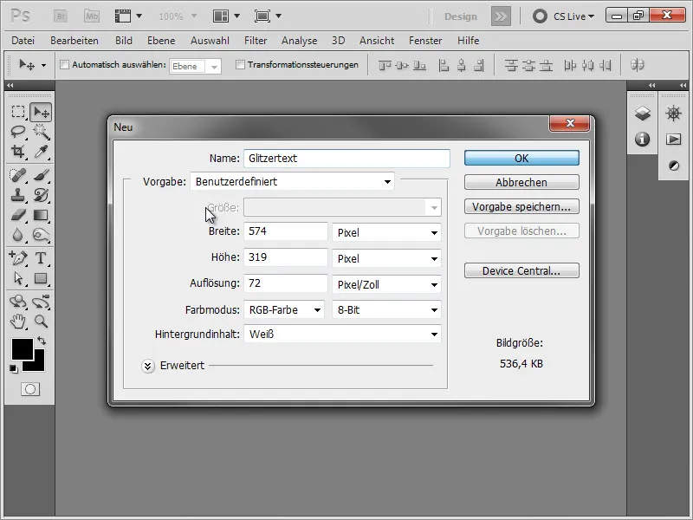Click the Auflösung value field
The width and height of the screenshot is (693, 520).
coord(286,283)
